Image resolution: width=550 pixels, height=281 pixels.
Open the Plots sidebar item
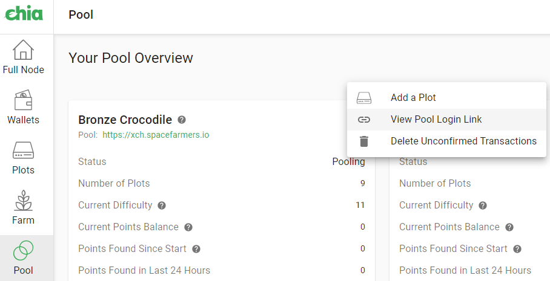(23, 158)
